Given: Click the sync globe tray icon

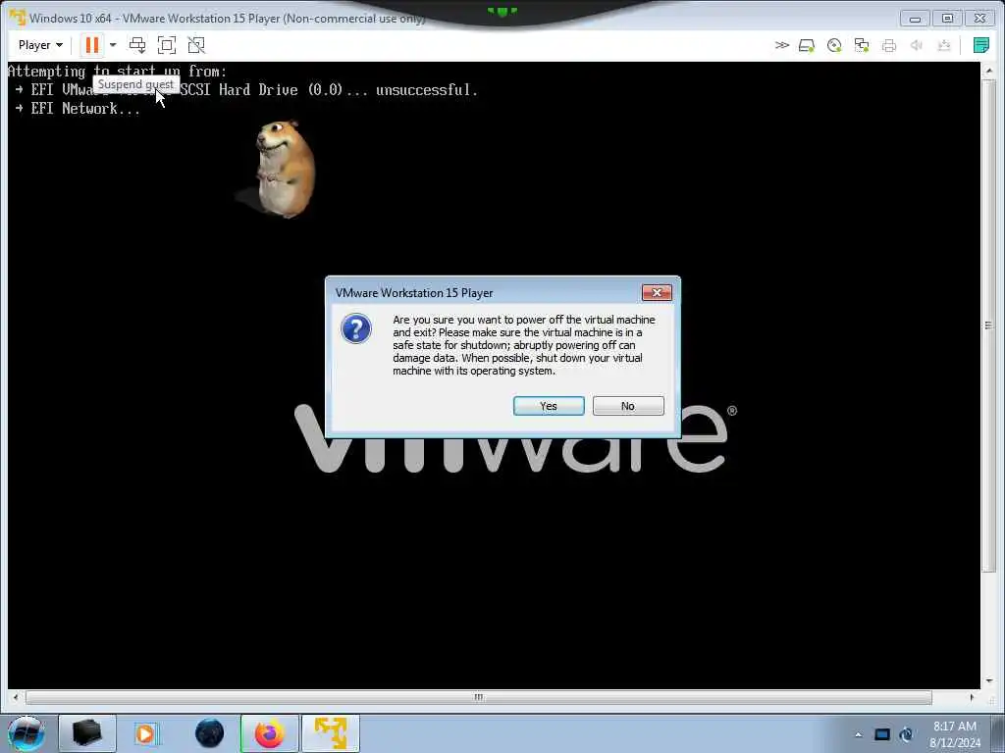Looking at the screenshot, I should (x=906, y=734).
